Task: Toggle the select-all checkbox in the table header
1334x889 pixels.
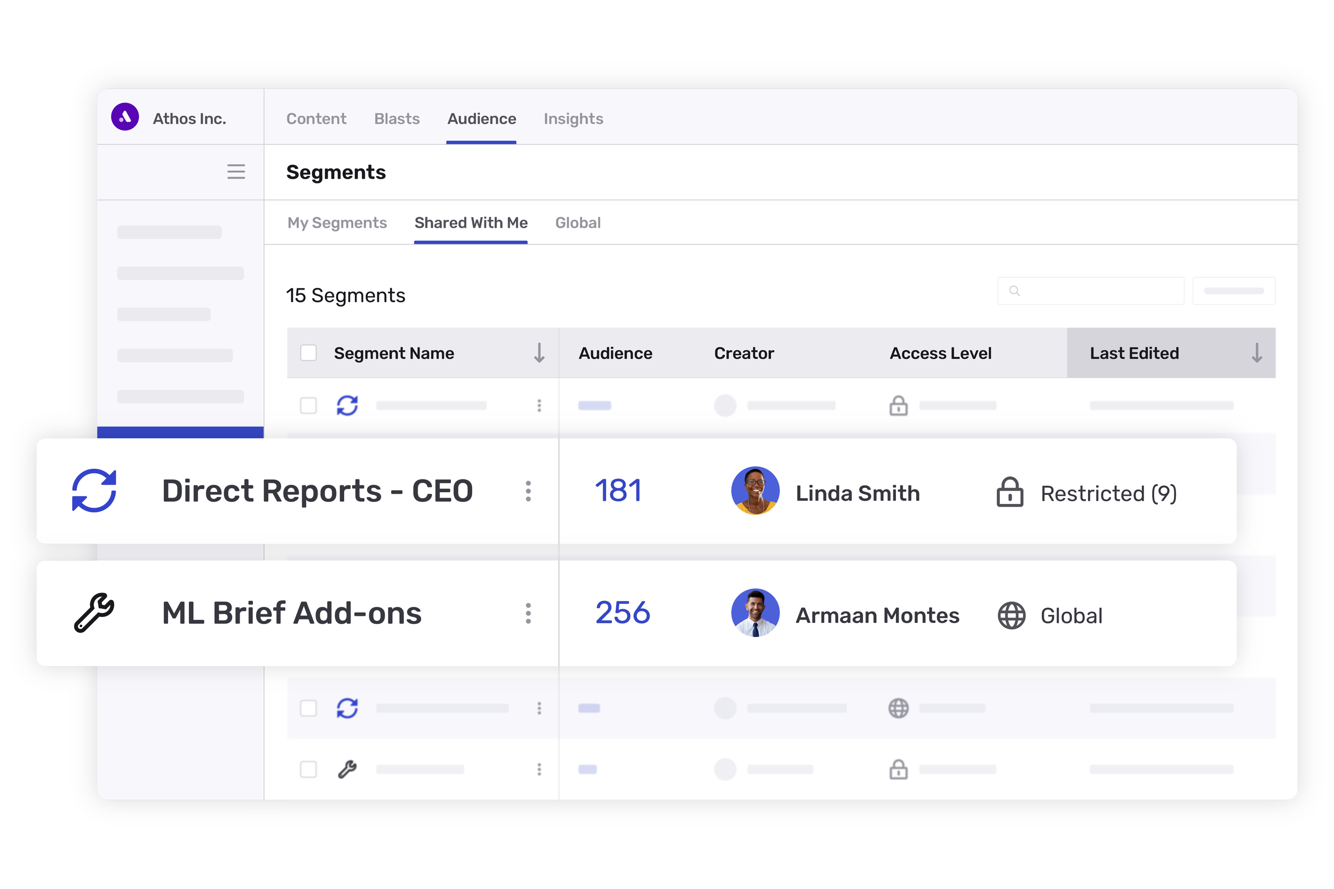Action: 309,353
